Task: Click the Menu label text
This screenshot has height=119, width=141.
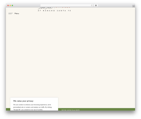Action: 17,14
